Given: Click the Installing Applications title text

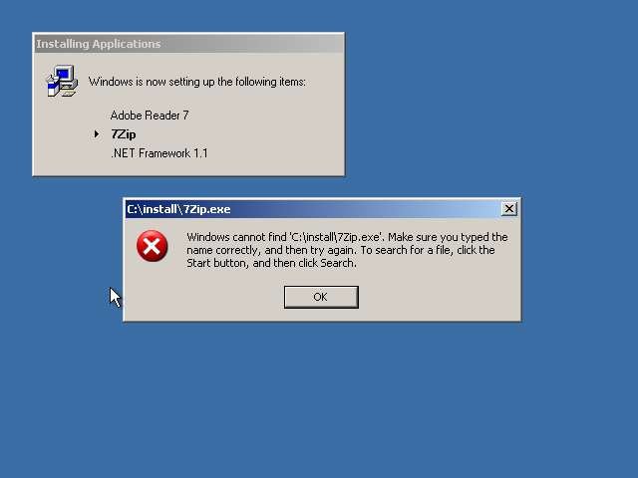Looking at the screenshot, I should 99,44.
